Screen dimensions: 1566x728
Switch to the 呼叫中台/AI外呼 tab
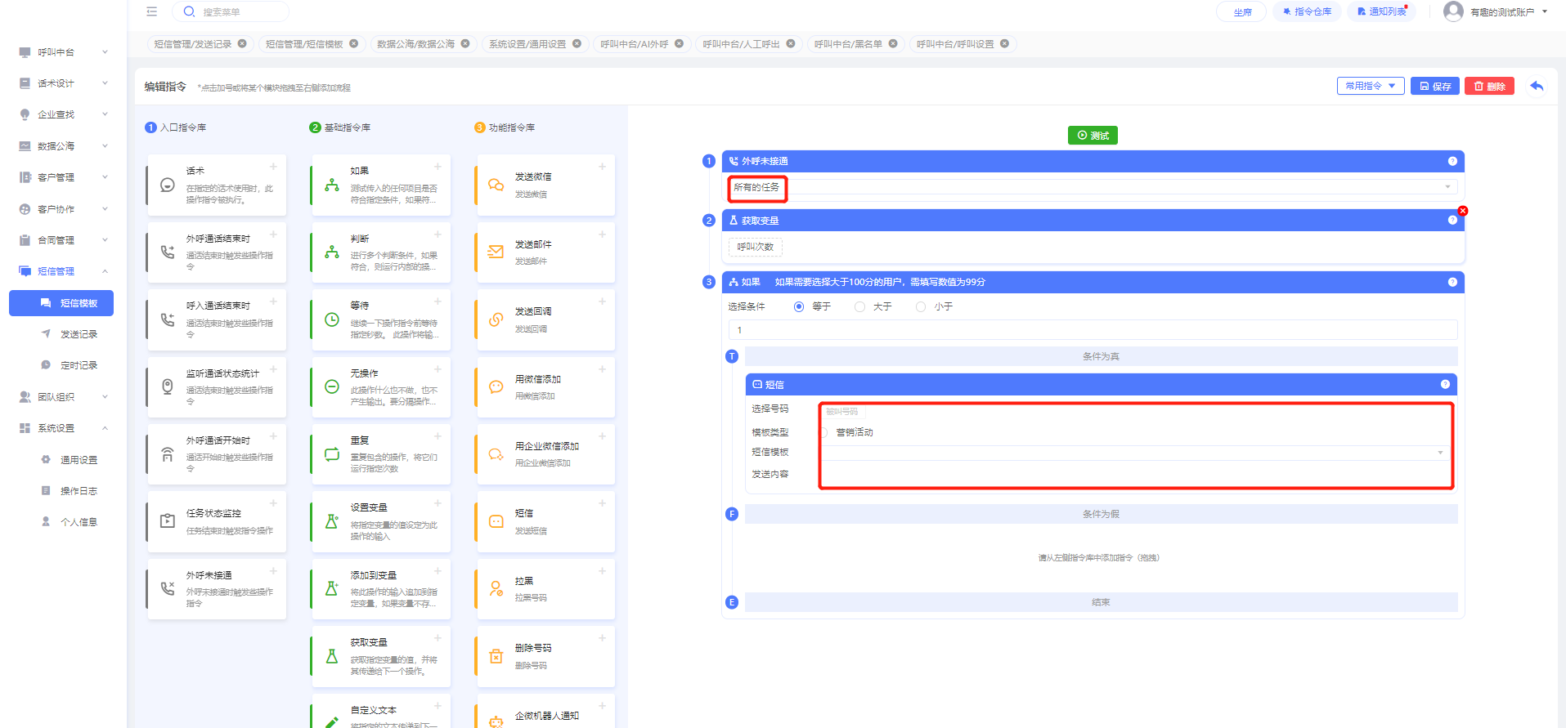[x=635, y=44]
